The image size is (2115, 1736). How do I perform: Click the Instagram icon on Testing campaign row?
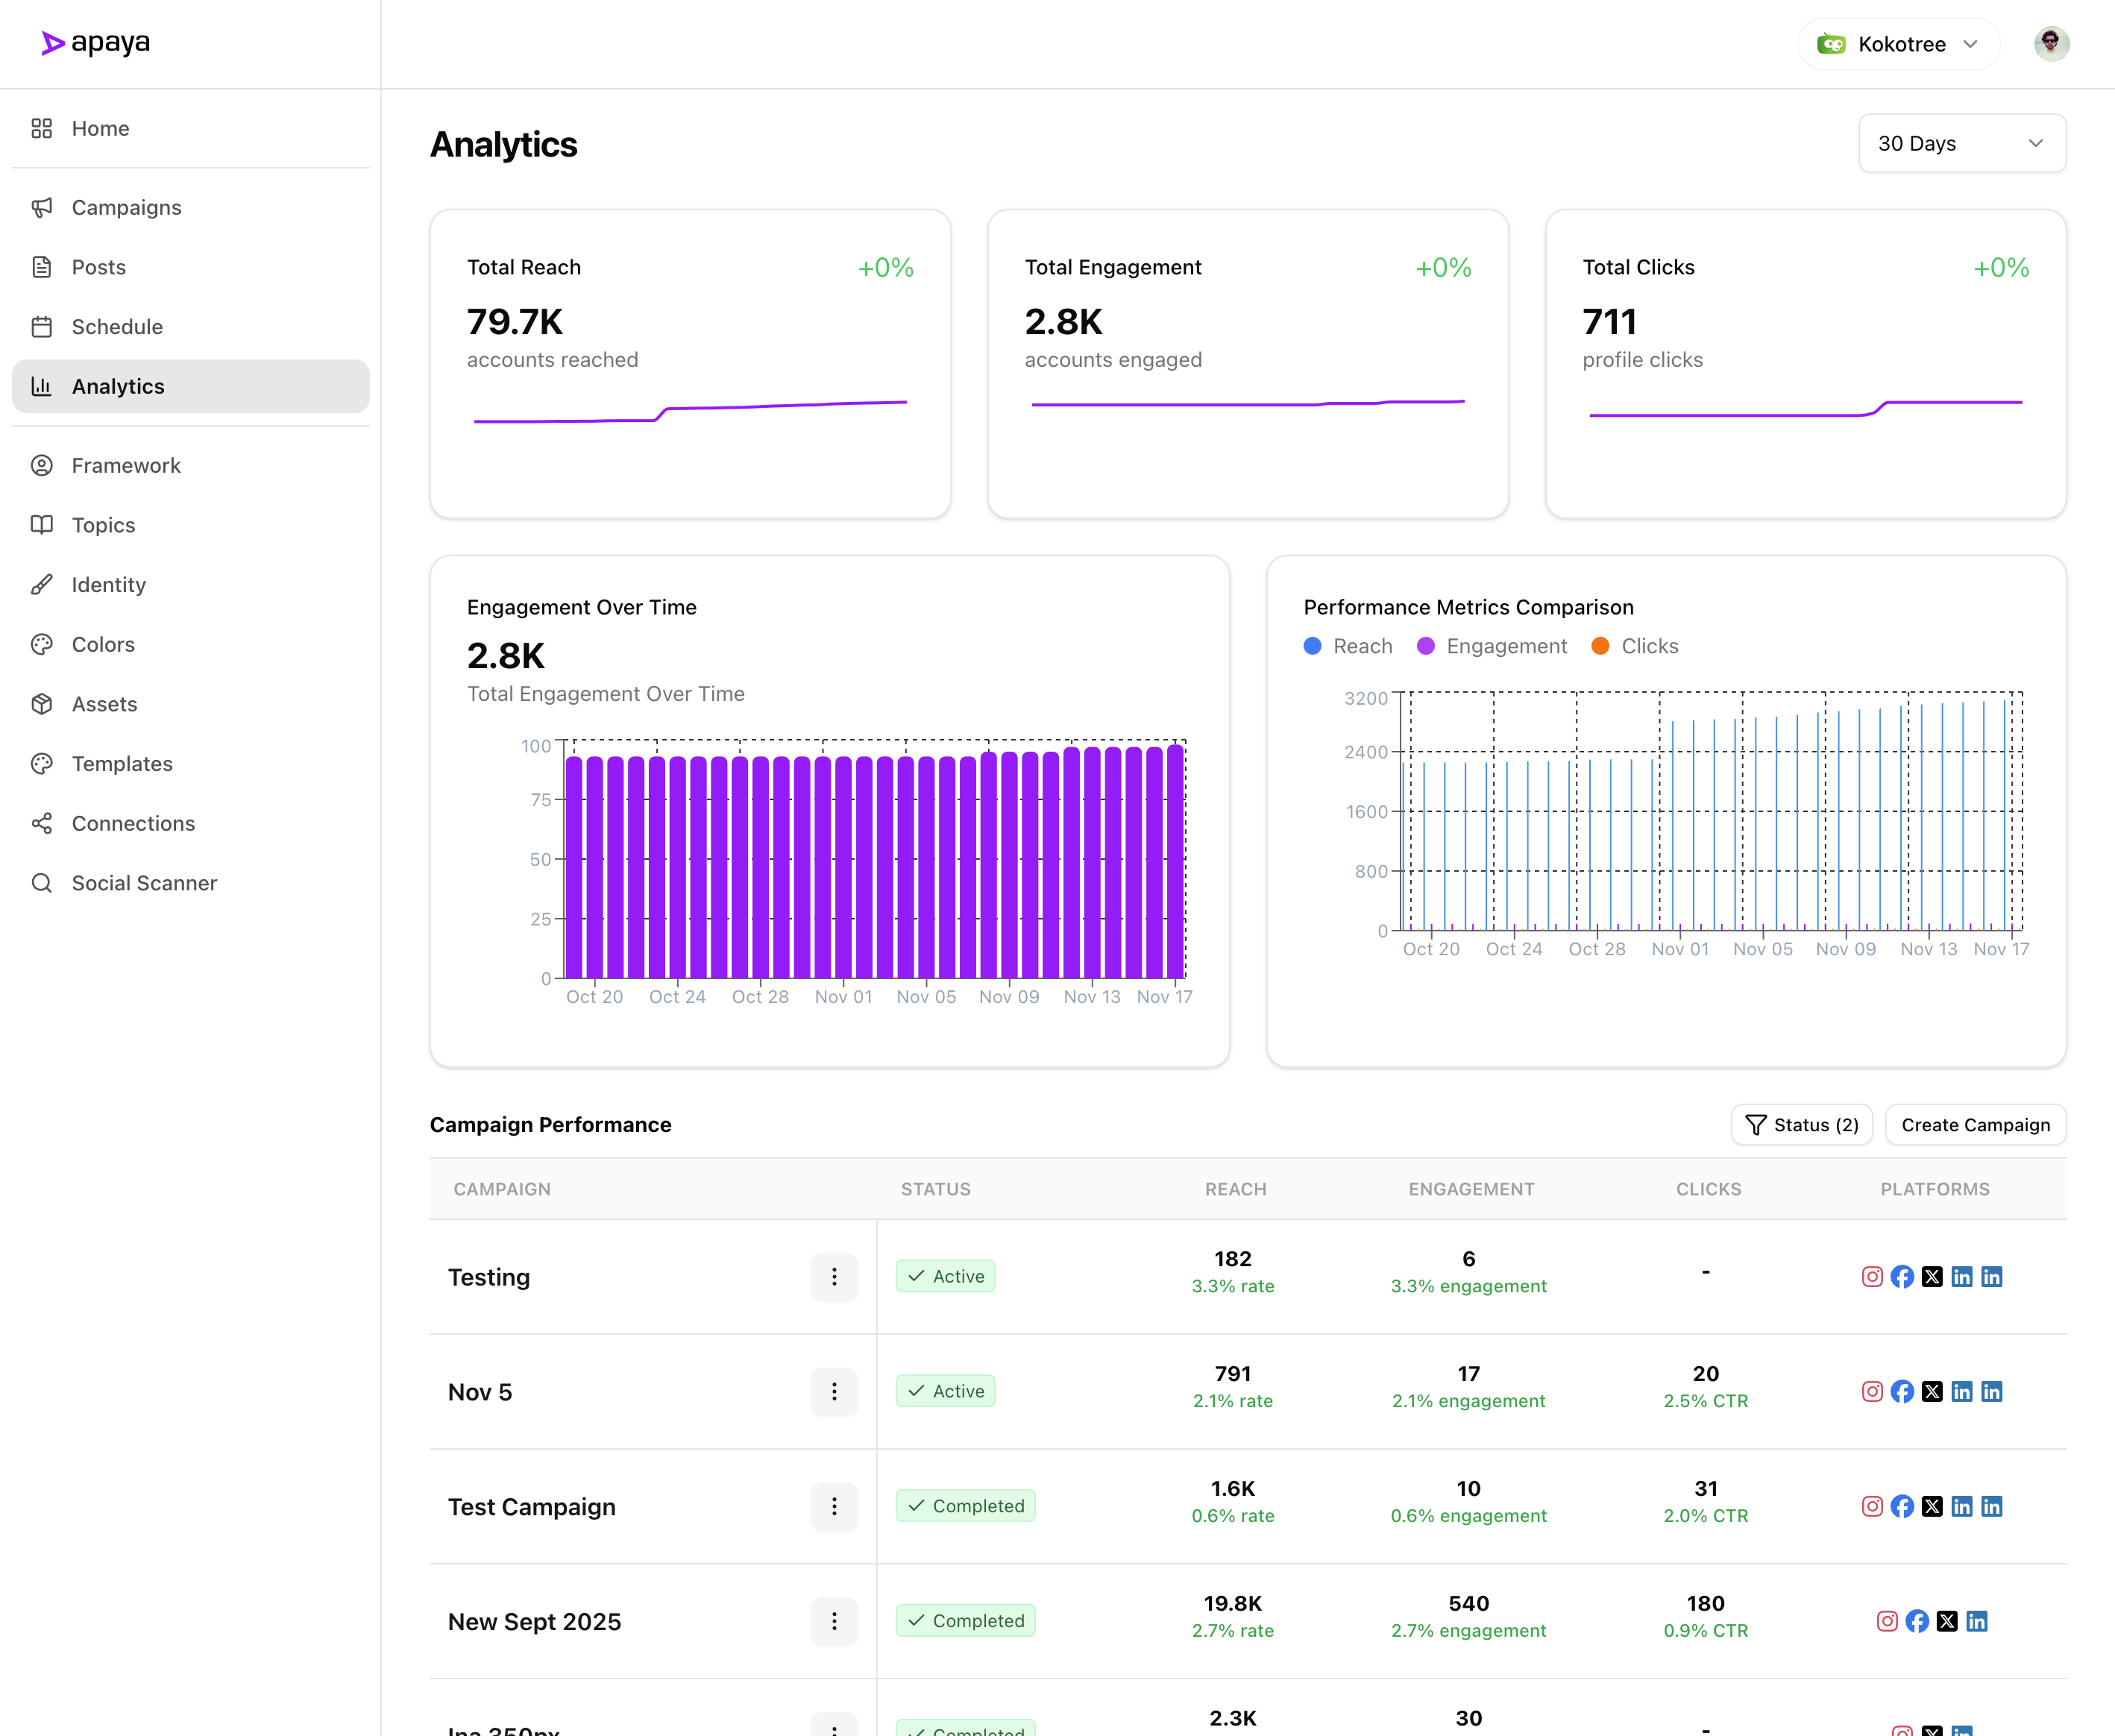(1872, 1276)
